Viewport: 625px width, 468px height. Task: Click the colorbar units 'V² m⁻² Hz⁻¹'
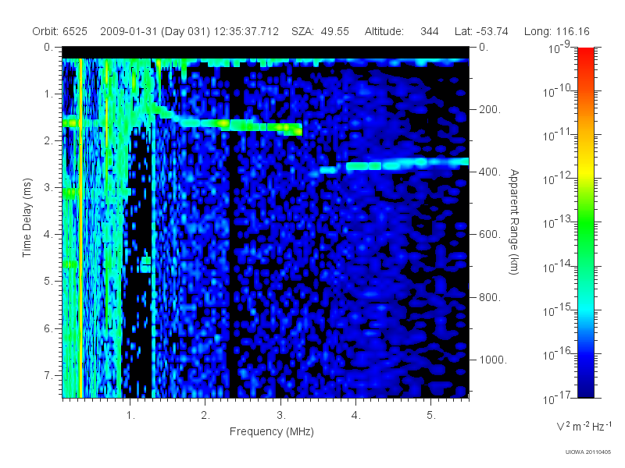(x=584, y=426)
